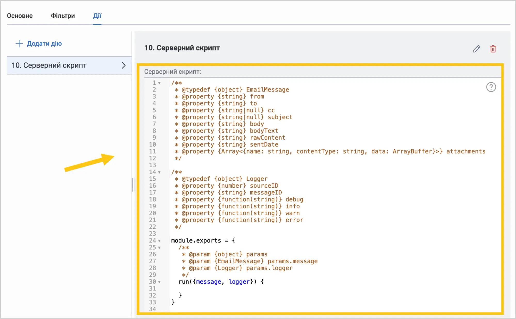Click 'params.message' text on line 27
This screenshot has height=319, width=516.
[x=292, y=261]
